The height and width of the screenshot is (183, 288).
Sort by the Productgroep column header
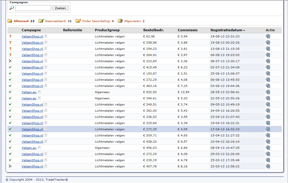tap(107, 30)
